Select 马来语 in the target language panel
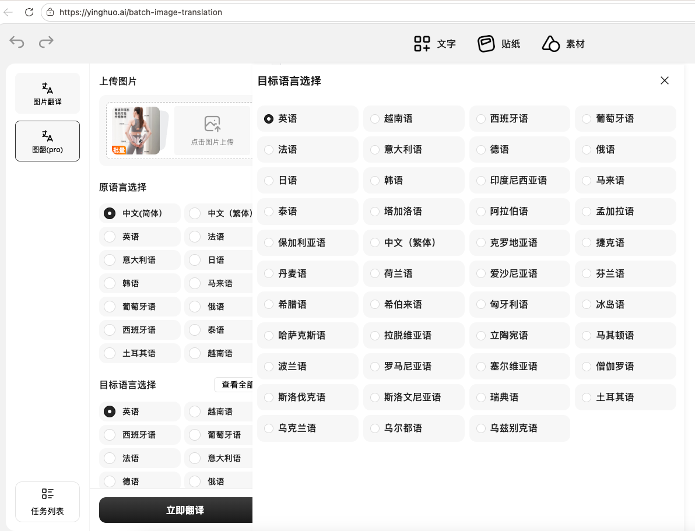The height and width of the screenshot is (531, 695). pos(626,180)
